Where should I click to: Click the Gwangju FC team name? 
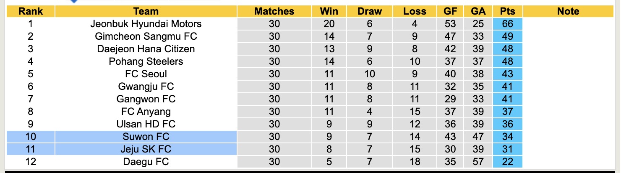coord(146,86)
